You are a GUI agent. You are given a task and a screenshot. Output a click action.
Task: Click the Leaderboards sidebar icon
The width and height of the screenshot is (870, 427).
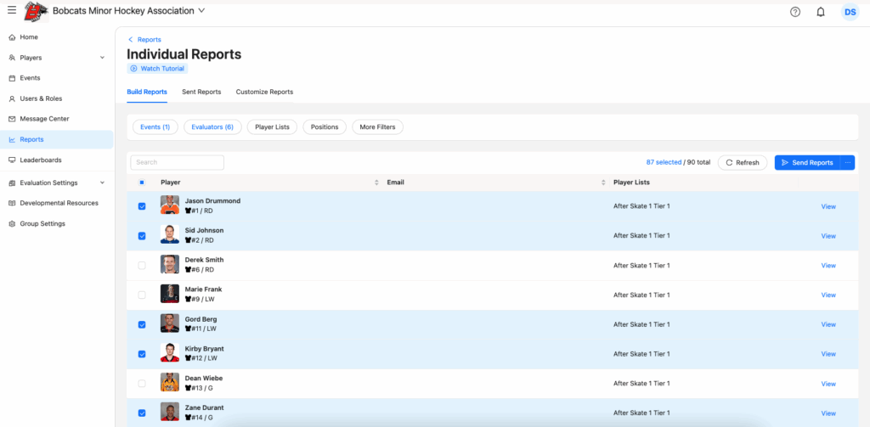pos(12,160)
